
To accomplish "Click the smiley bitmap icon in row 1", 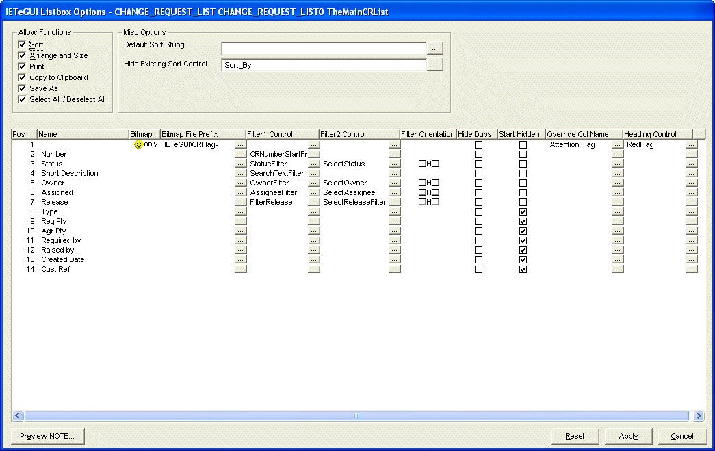I will (138, 145).
